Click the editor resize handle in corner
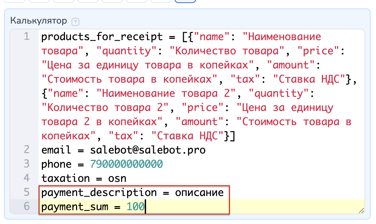Screen dimensions: 376x224 361,210
